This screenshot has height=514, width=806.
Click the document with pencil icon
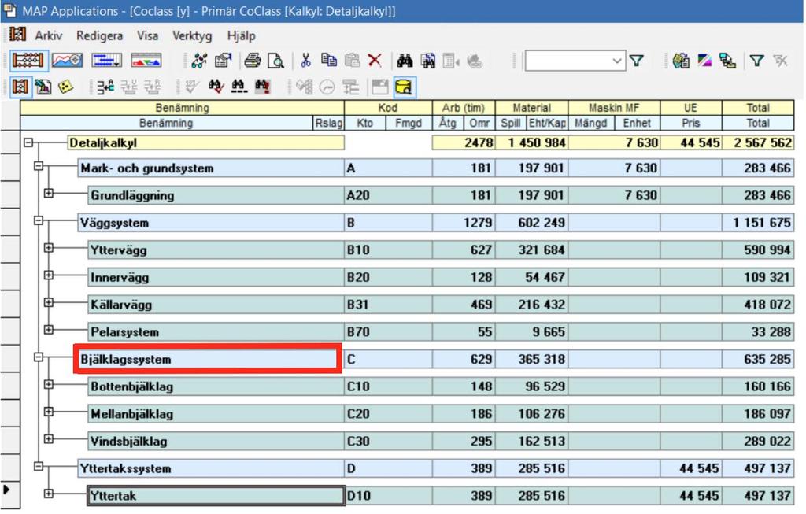click(43, 87)
